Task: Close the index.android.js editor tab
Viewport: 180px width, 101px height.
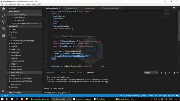Action: pyautogui.click(x=60, y=8)
